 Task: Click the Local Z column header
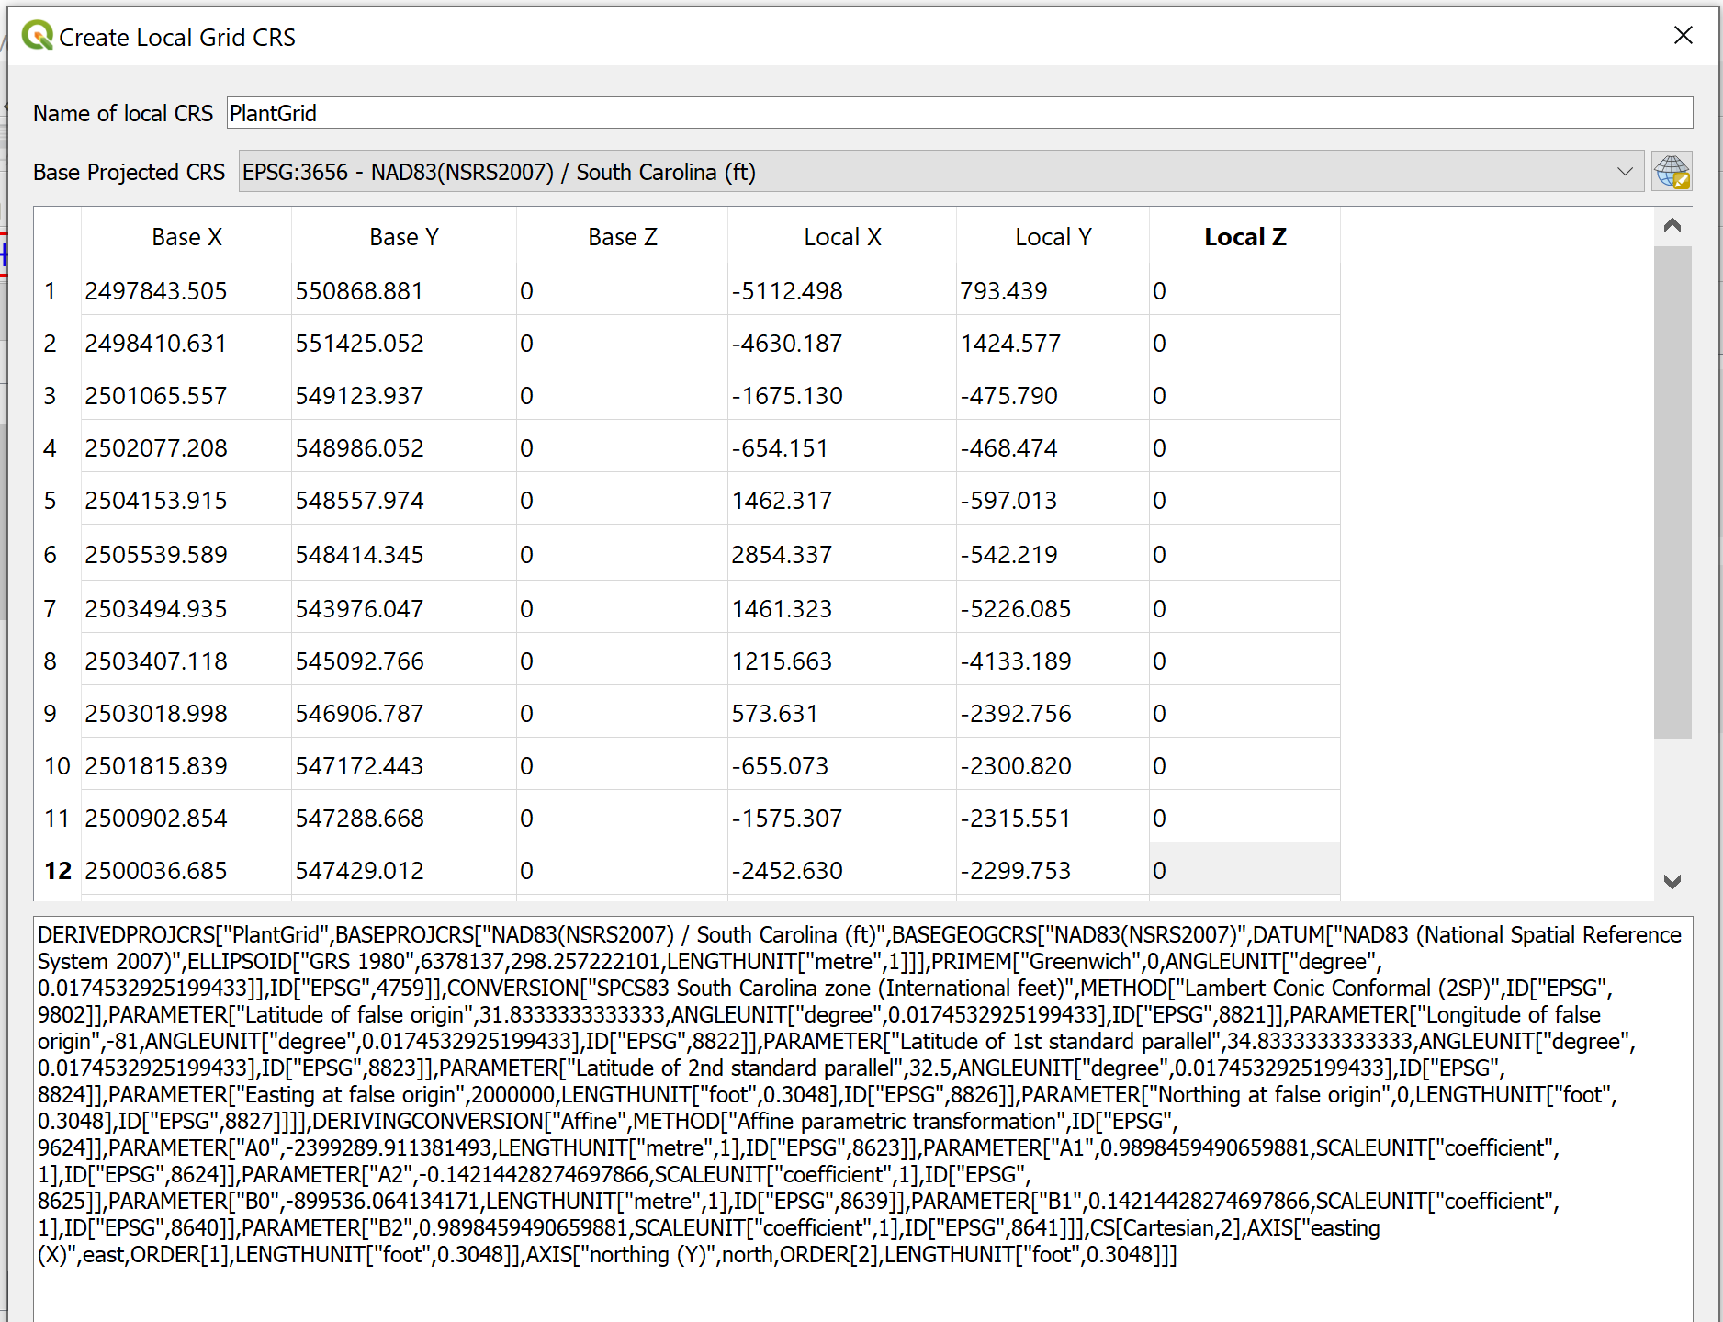coord(1244,237)
